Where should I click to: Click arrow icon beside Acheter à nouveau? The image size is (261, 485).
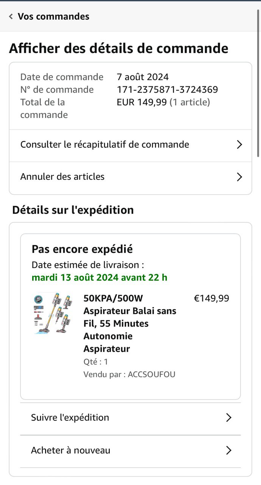(x=228, y=451)
